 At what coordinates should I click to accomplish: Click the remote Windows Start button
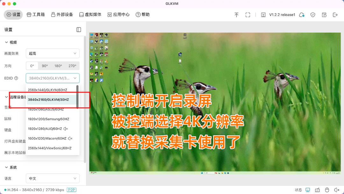click(202, 173)
